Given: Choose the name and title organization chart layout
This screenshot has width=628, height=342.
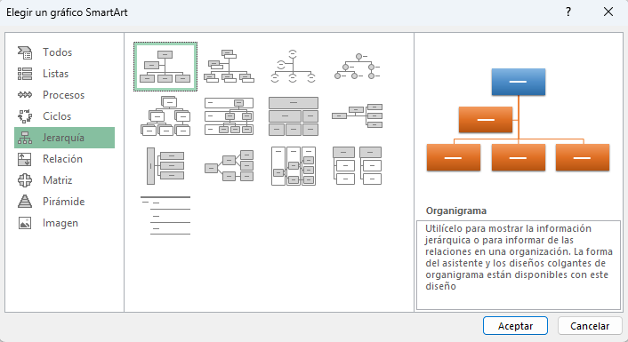Looking at the screenshot, I should tap(229, 67).
